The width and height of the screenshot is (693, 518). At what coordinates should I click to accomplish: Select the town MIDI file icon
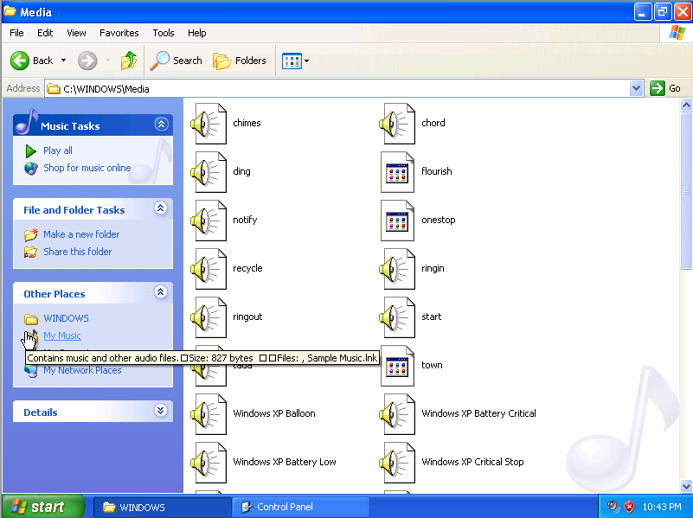point(397,366)
